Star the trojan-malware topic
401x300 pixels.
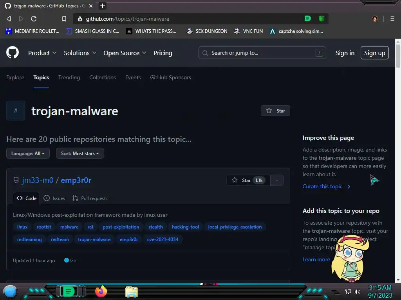pyautogui.click(x=275, y=111)
